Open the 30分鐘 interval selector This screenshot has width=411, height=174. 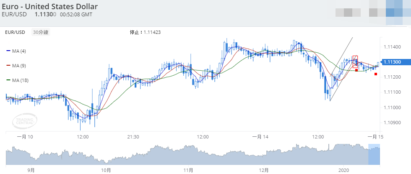41,32
